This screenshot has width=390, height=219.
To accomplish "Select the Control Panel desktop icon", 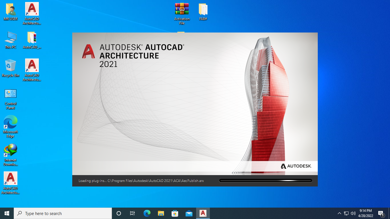I will pos(11,99).
